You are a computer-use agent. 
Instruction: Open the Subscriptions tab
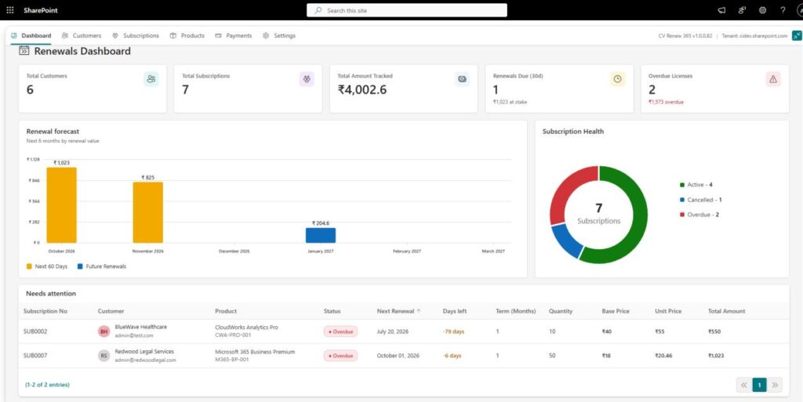click(x=136, y=36)
